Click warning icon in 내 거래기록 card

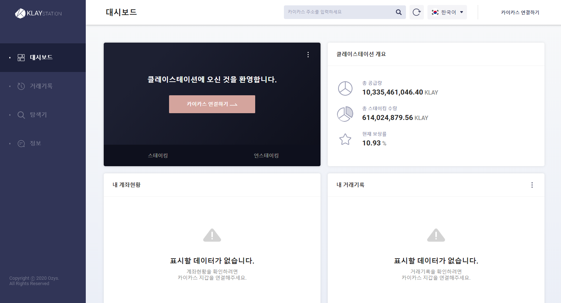(x=436, y=235)
